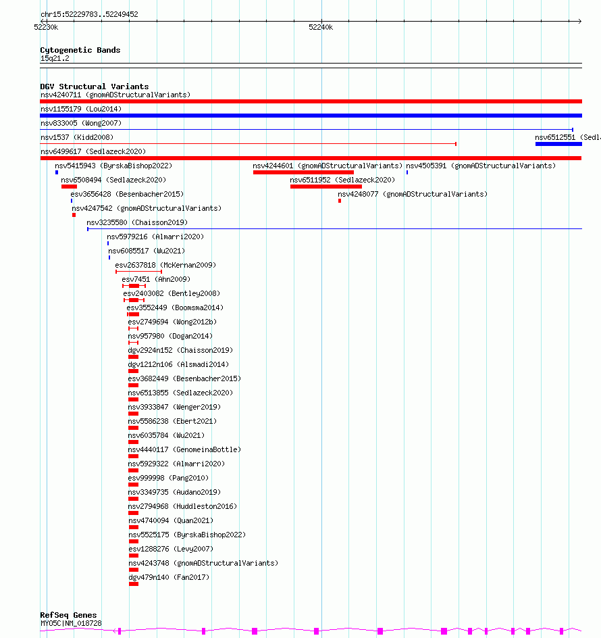This screenshot has height=638, width=601.
Task: Select the nsv4740094 (Quan2021) label
Action: (172, 521)
